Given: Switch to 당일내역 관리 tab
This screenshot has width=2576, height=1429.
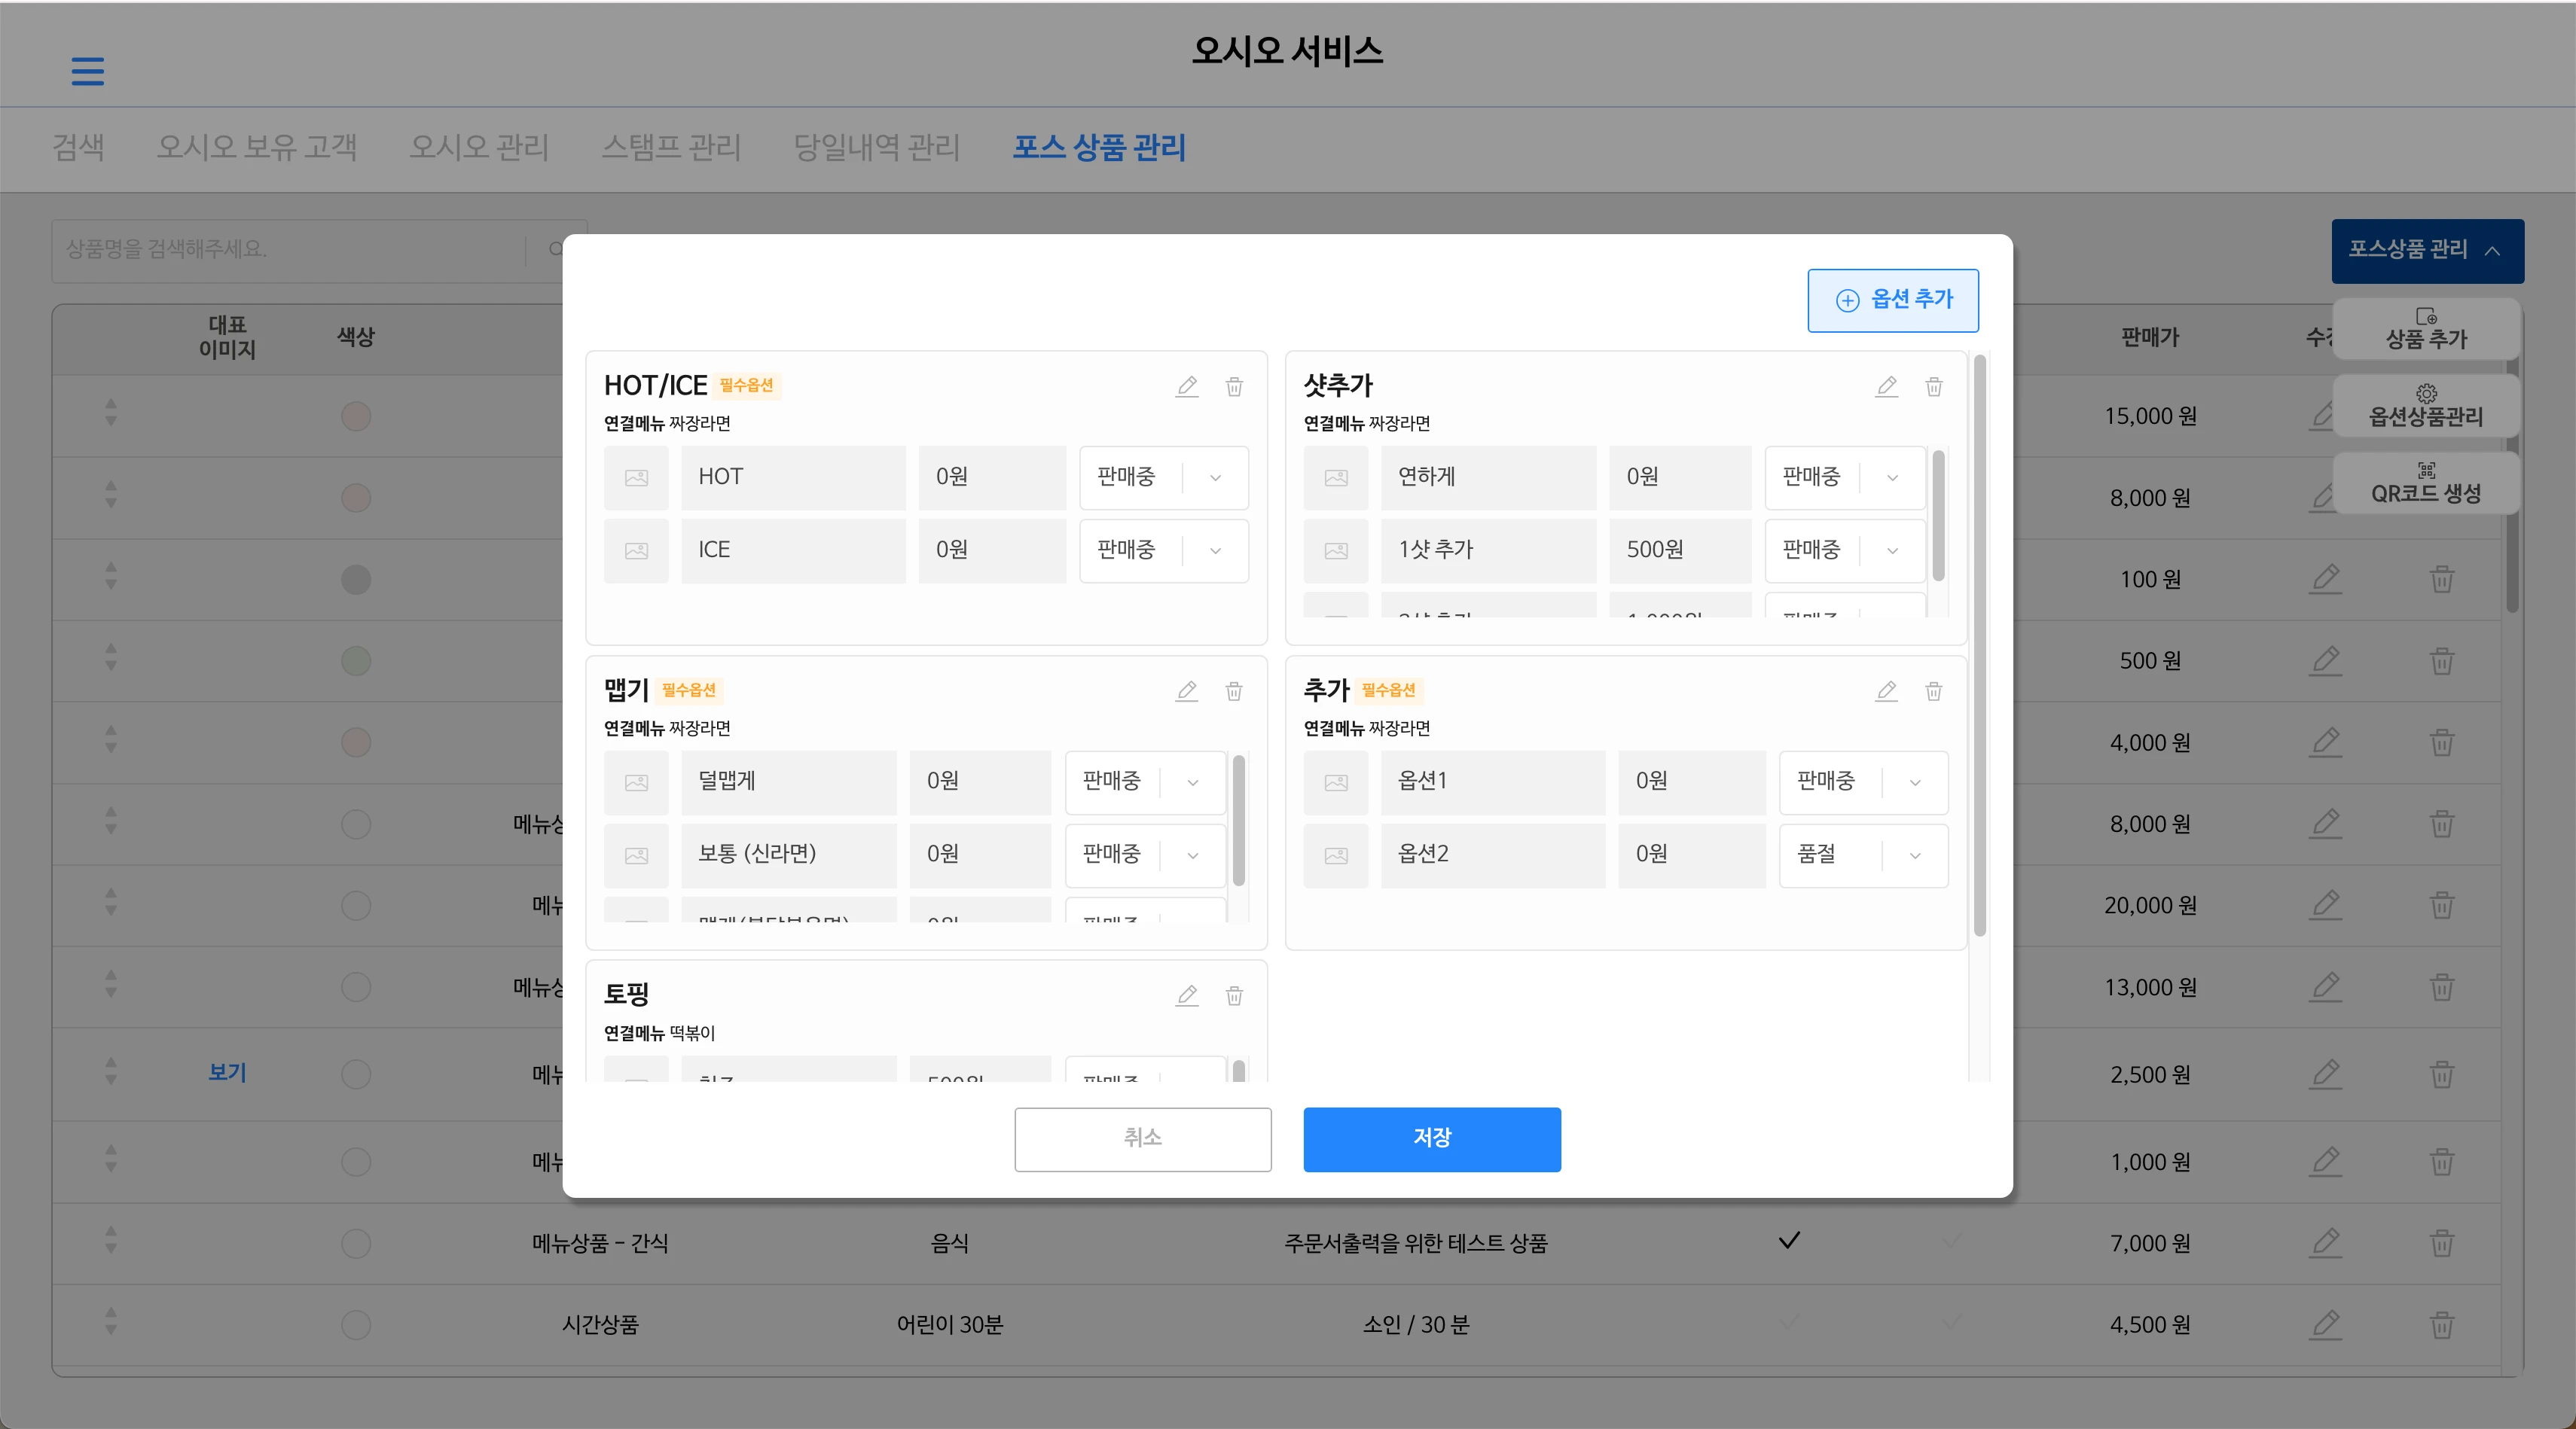Looking at the screenshot, I should tap(877, 148).
